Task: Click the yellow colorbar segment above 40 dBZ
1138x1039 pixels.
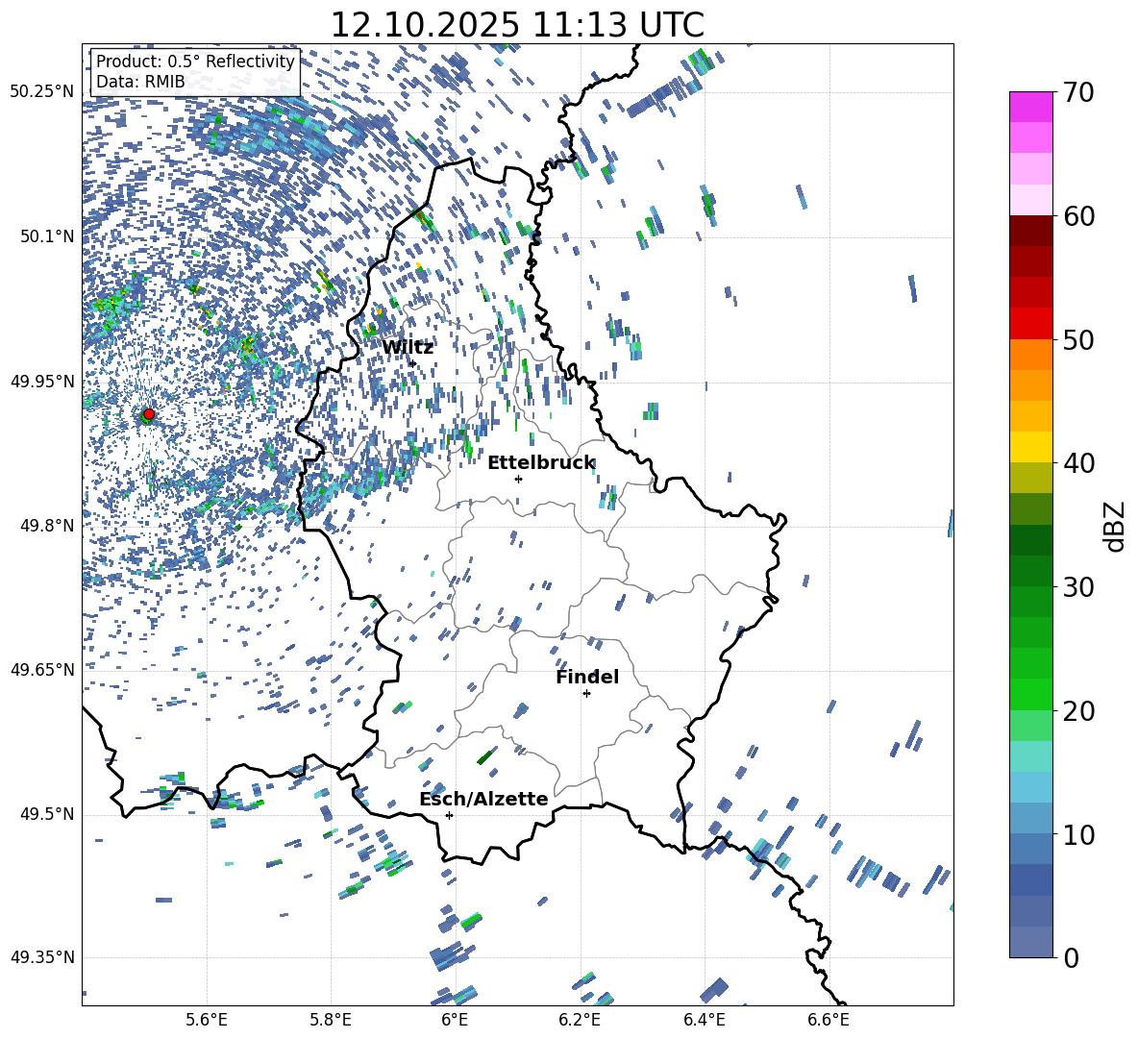Action: (x=1030, y=447)
